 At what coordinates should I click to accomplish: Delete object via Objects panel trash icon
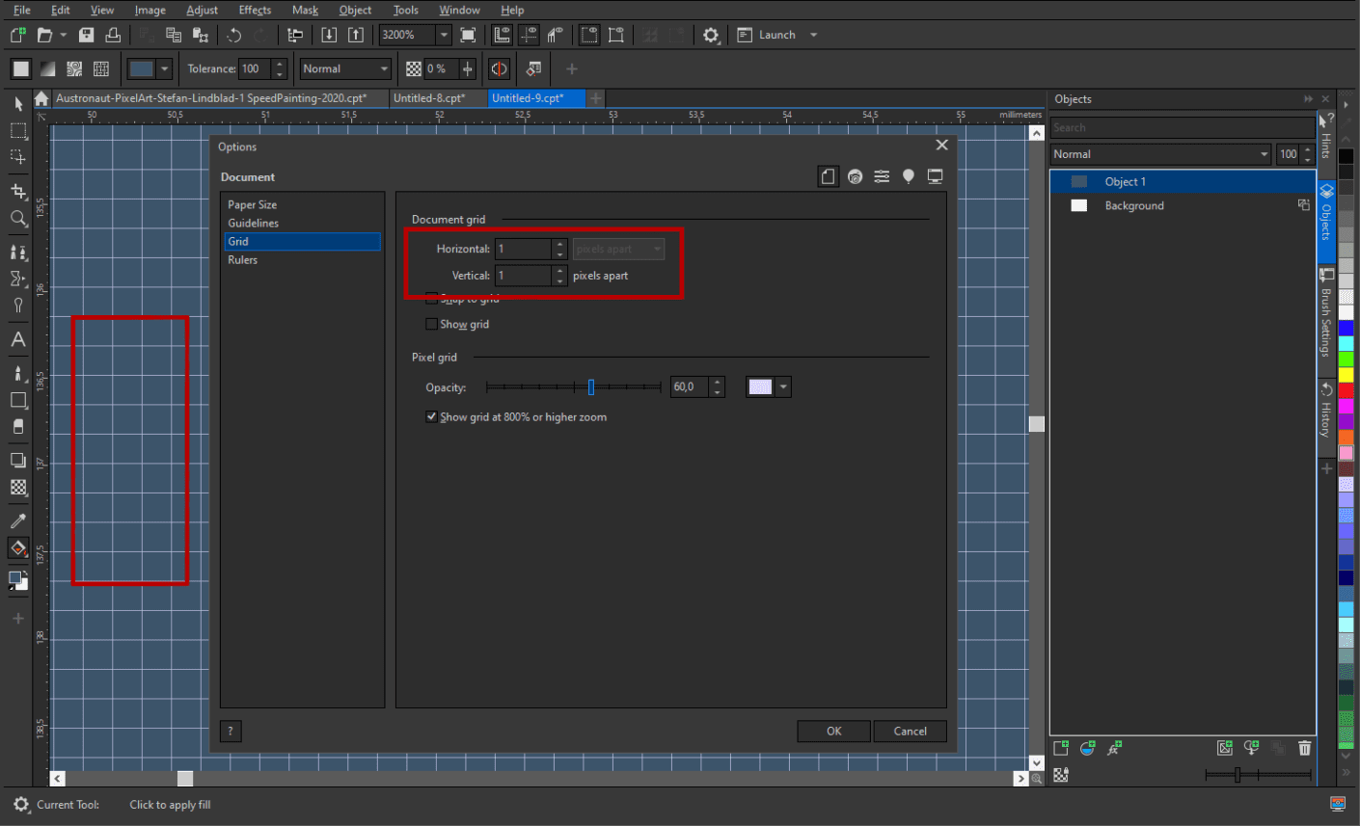pos(1304,748)
